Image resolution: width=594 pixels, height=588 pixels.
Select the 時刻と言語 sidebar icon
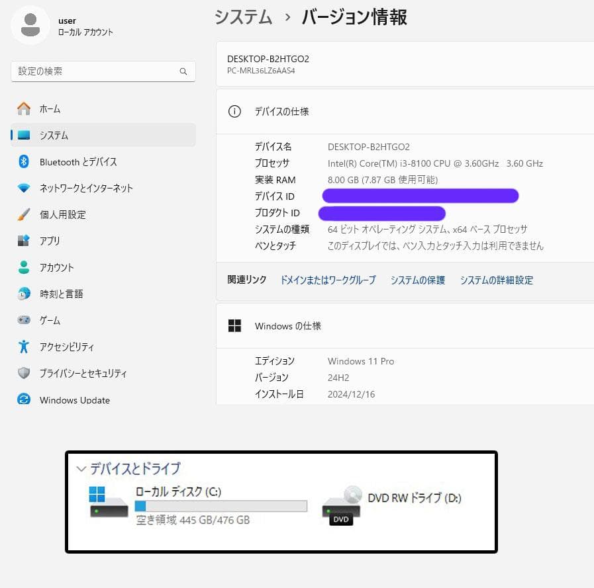click(x=24, y=294)
